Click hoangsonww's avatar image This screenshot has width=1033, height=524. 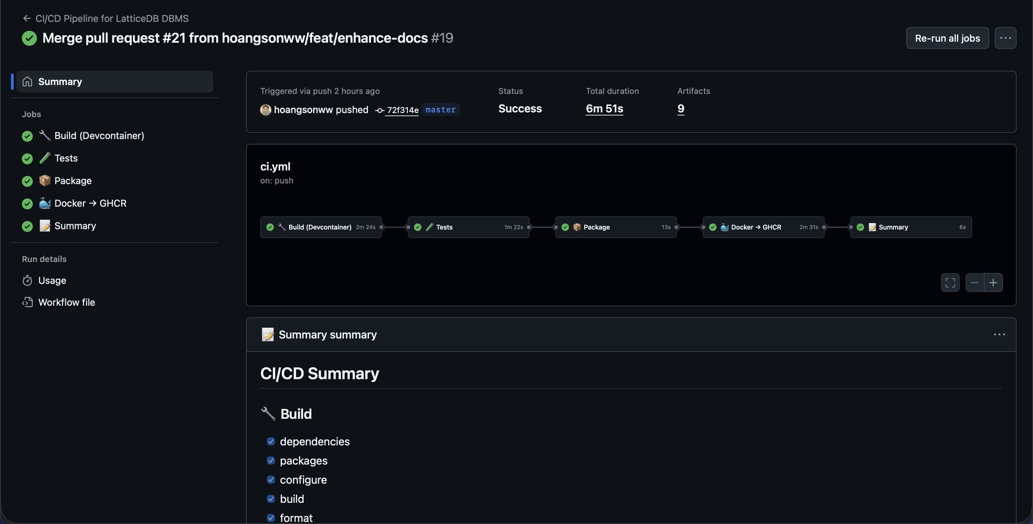(x=265, y=109)
